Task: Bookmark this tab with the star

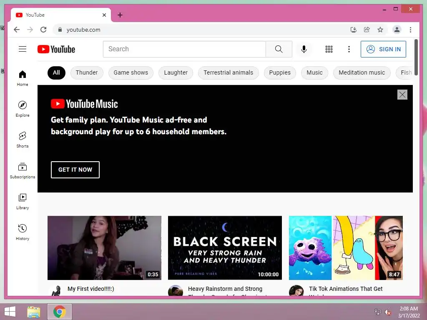Action: click(x=380, y=30)
